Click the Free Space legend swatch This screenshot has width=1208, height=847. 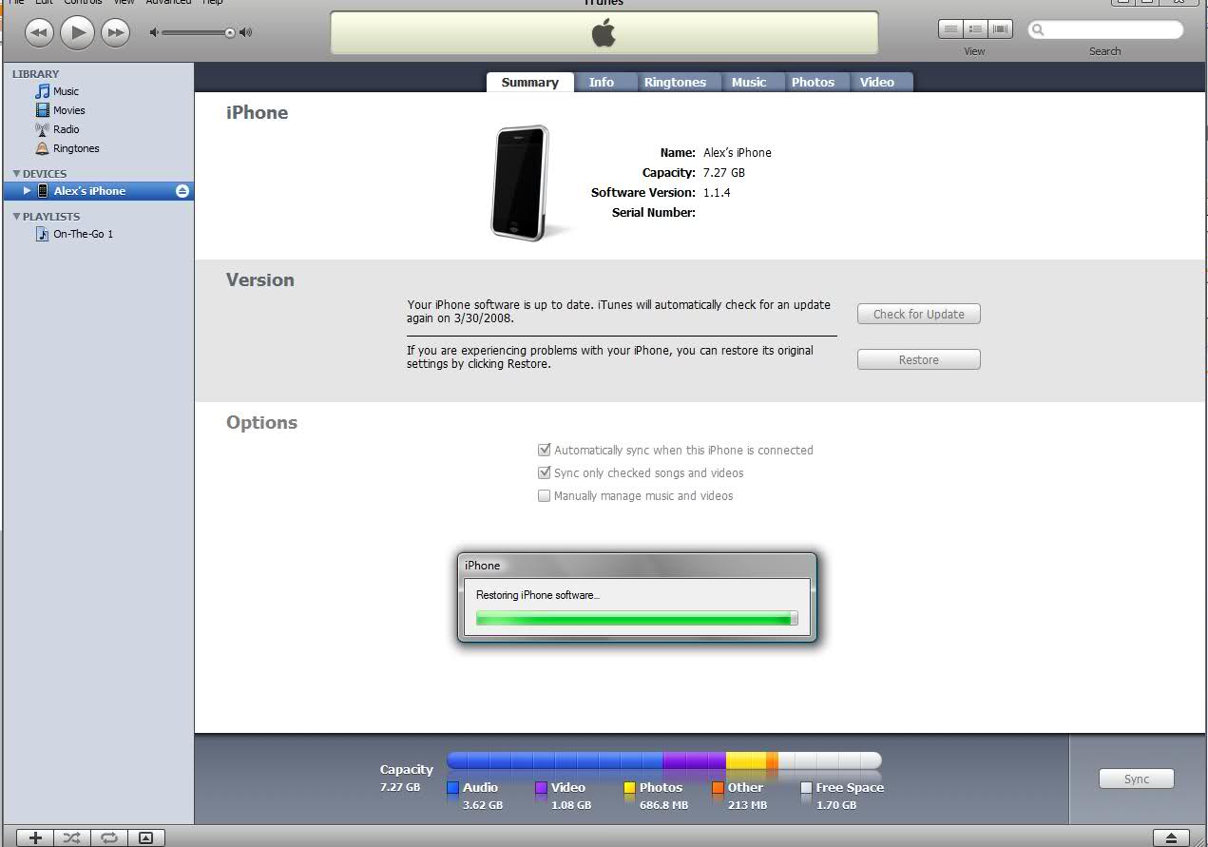(806, 788)
